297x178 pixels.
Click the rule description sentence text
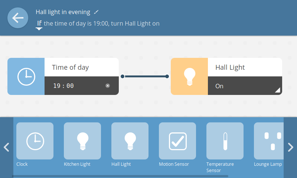tap(101, 24)
